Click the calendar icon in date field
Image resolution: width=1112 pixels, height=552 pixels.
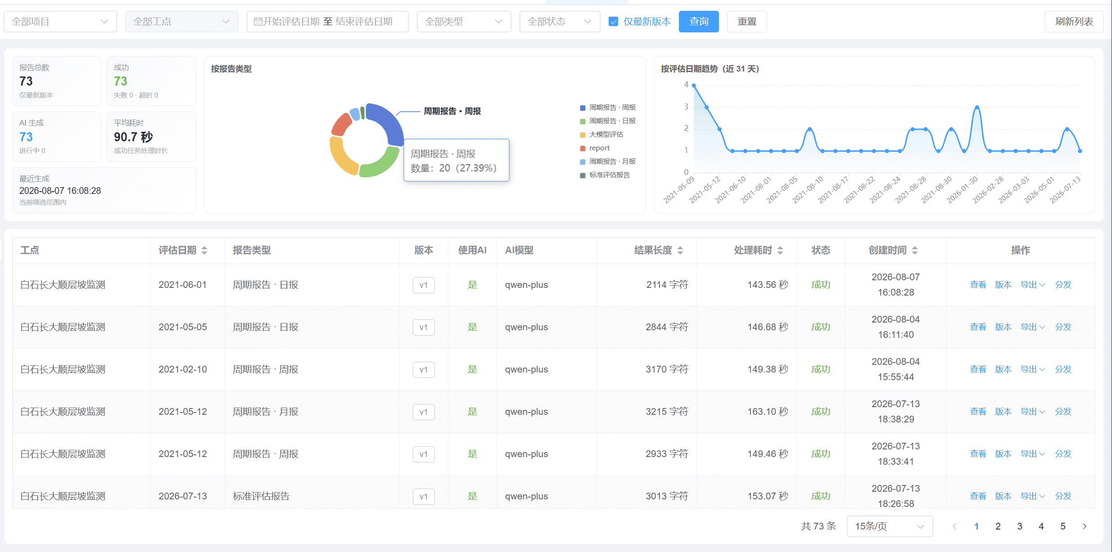click(258, 22)
